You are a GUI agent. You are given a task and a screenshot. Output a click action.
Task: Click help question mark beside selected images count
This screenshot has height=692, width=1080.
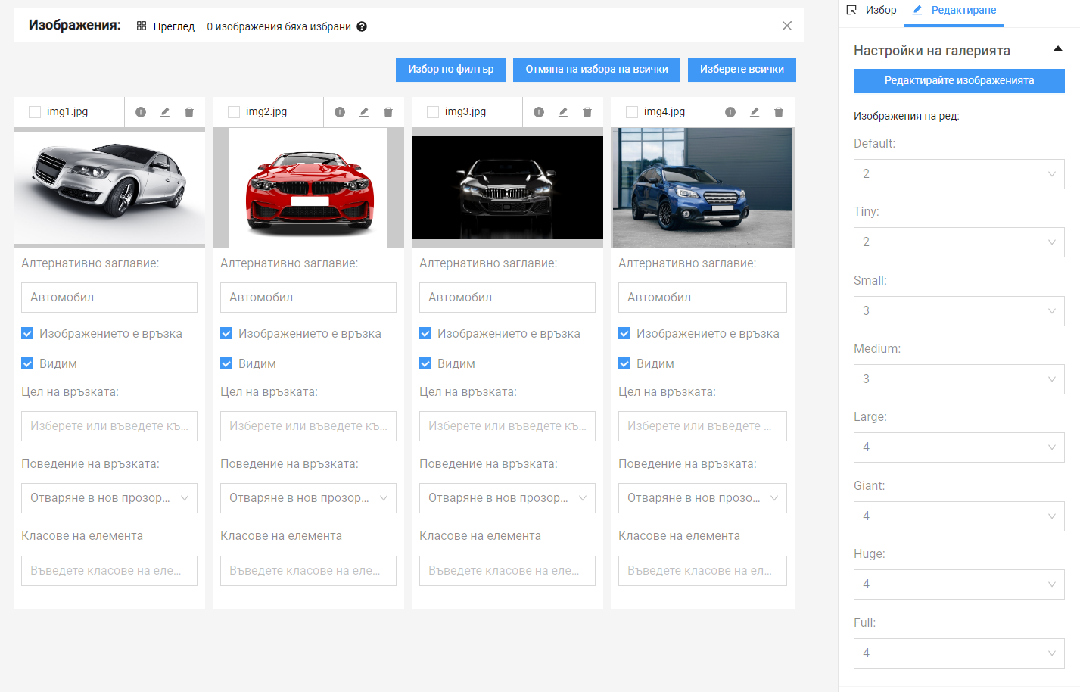click(x=362, y=26)
